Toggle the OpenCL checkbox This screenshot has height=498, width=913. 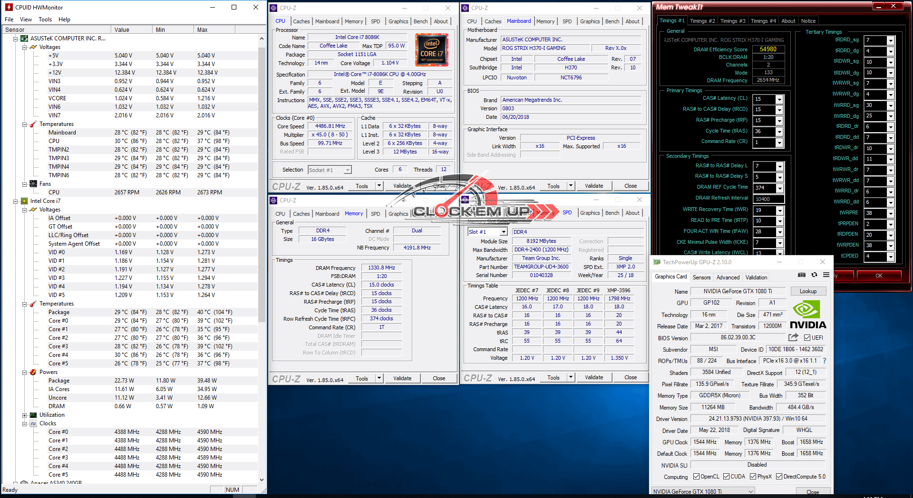(x=696, y=477)
